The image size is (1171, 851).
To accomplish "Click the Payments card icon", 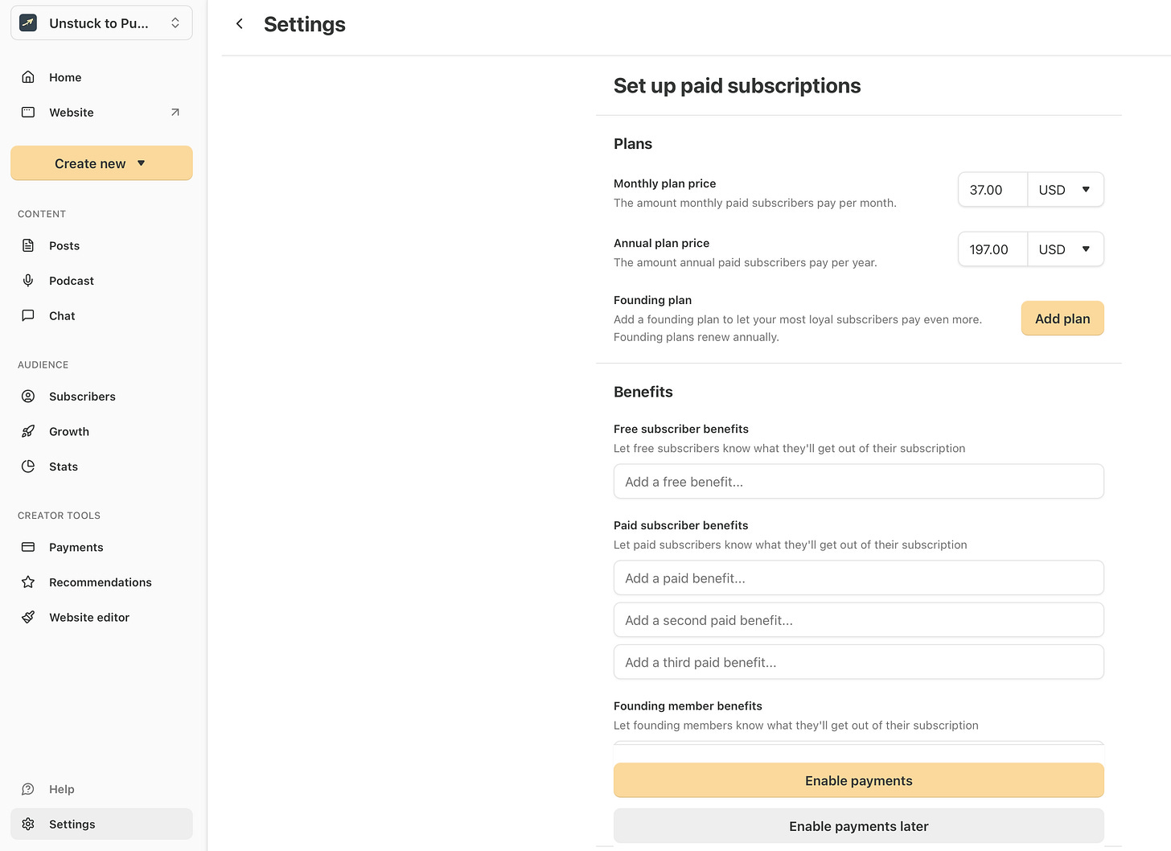I will (x=28, y=547).
